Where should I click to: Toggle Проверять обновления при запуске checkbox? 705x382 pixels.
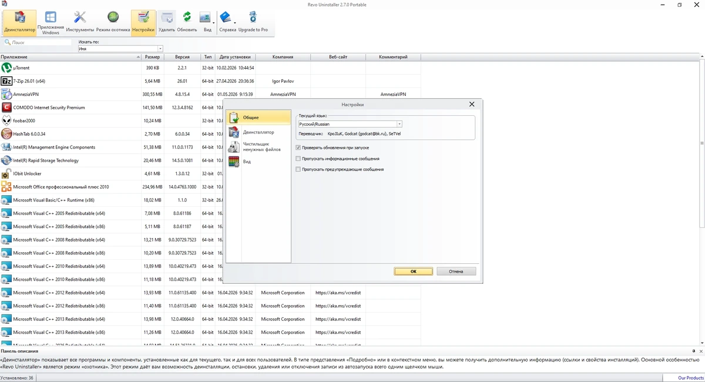coord(298,148)
